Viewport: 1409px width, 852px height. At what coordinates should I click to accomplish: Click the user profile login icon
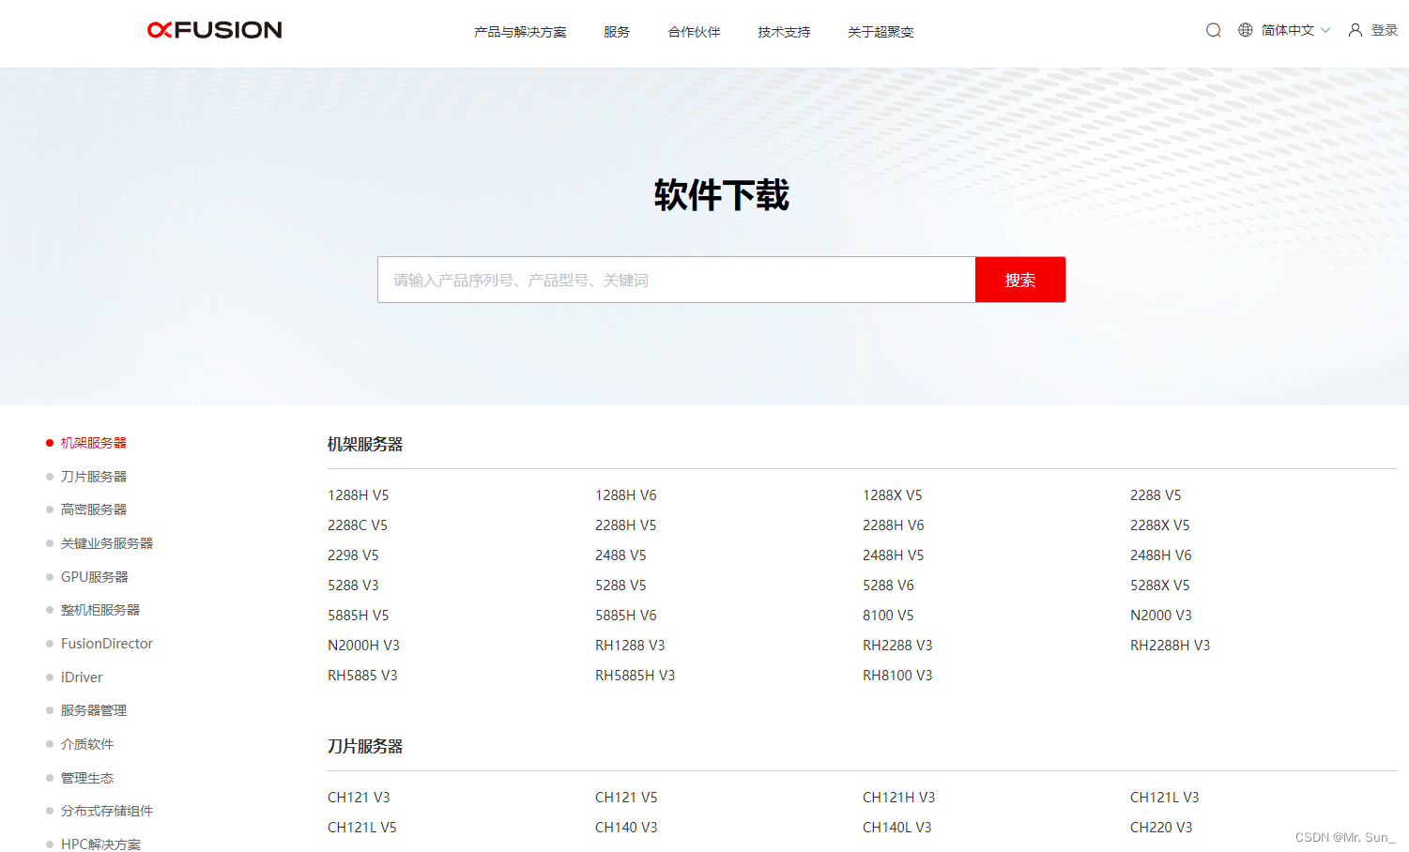(x=1355, y=30)
